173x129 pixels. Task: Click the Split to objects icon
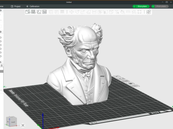pos(51,12)
